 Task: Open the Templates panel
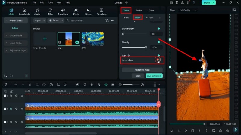102,11
